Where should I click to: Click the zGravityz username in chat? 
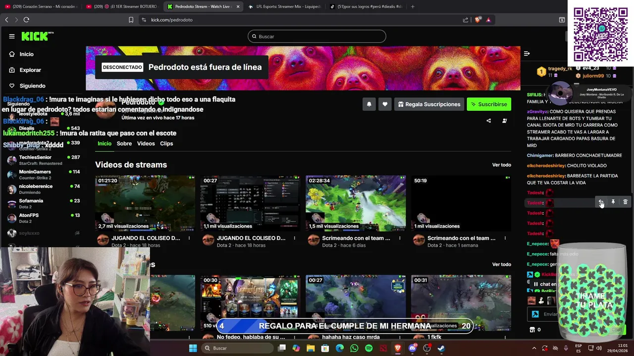[x=537, y=112]
